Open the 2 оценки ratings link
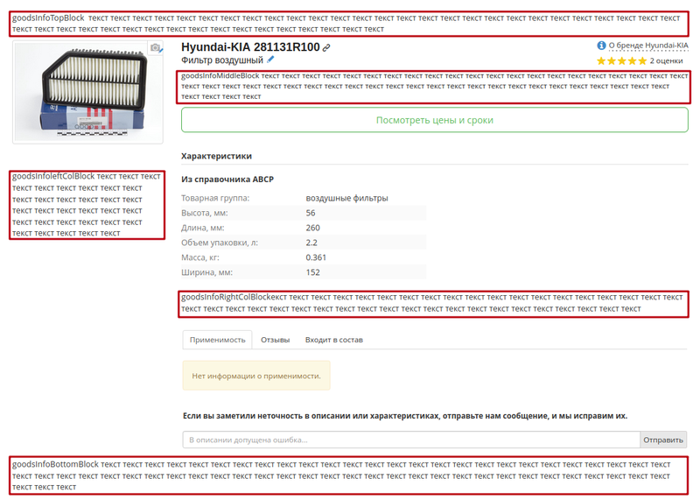Image resolution: width=700 pixels, height=500 pixels. pyautogui.click(x=666, y=61)
